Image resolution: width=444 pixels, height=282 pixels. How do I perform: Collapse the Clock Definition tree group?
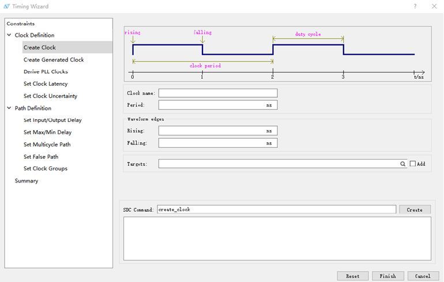pos(9,36)
